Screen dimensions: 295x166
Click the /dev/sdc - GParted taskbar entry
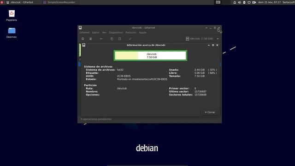click(x=20, y=2)
